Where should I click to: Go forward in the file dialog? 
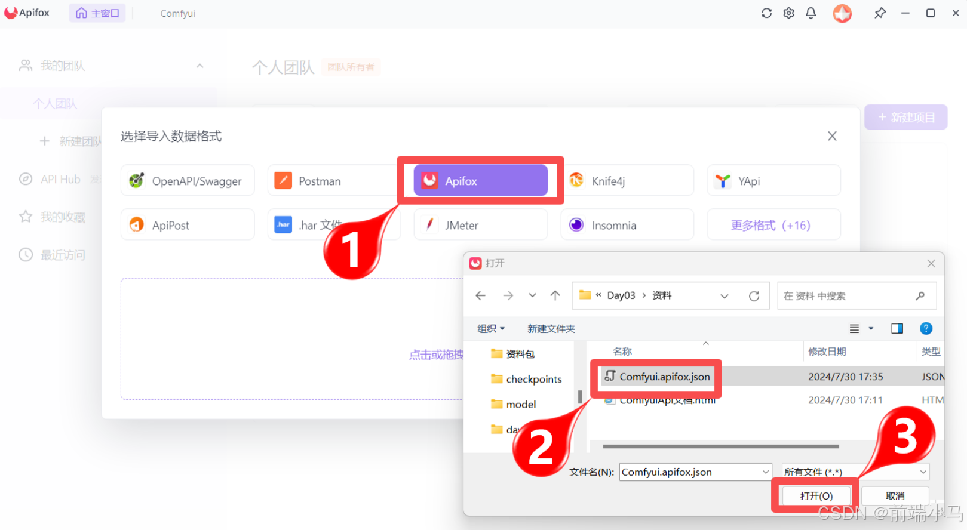(508, 295)
